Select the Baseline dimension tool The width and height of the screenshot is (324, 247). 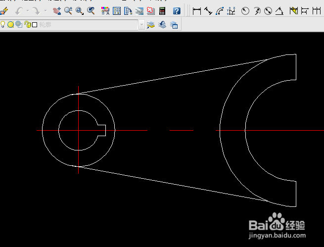tap(305, 11)
